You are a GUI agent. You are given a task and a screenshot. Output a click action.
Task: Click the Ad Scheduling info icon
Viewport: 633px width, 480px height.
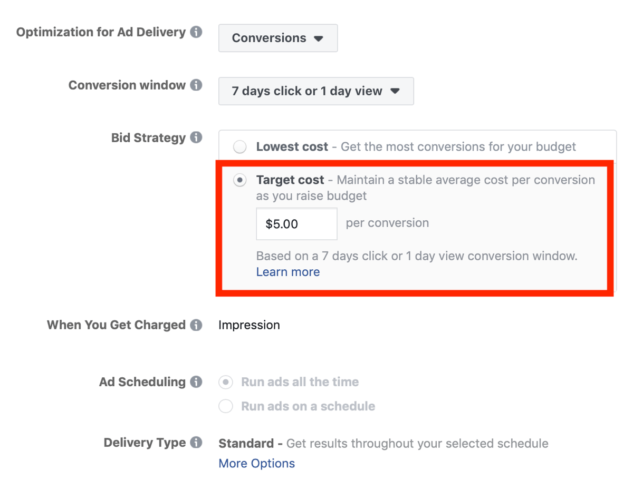pos(196,382)
